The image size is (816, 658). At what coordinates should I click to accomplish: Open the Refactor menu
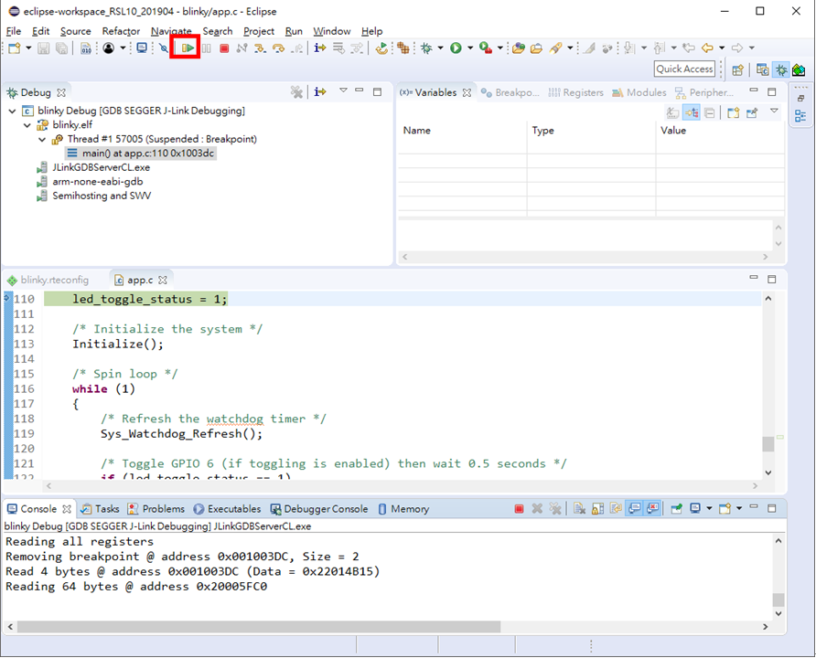pos(121,31)
